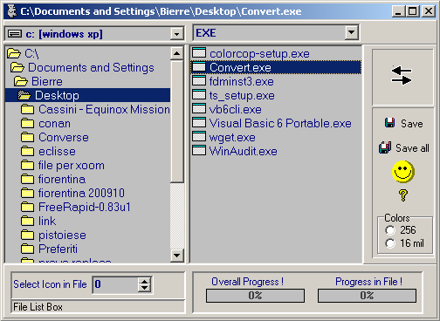Click the open folder icon of Bierre
Screen dimensions: 440x321
[x=21, y=81]
